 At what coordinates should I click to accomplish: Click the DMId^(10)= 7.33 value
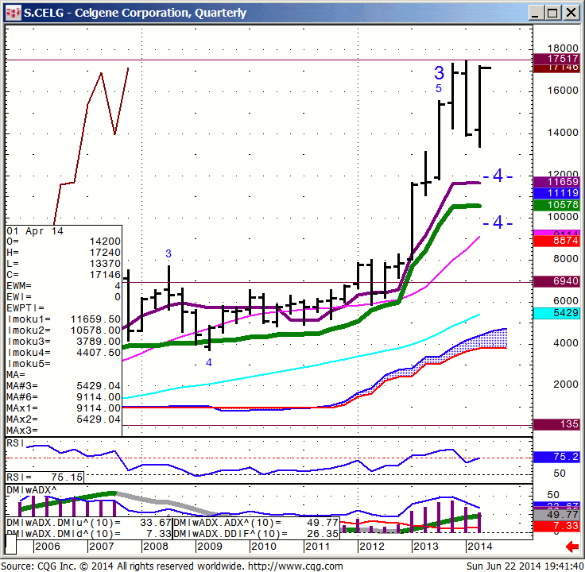coord(89,534)
